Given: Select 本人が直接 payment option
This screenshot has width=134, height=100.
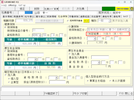Looking at the screenshot, I should pyautogui.click(x=110, y=81).
